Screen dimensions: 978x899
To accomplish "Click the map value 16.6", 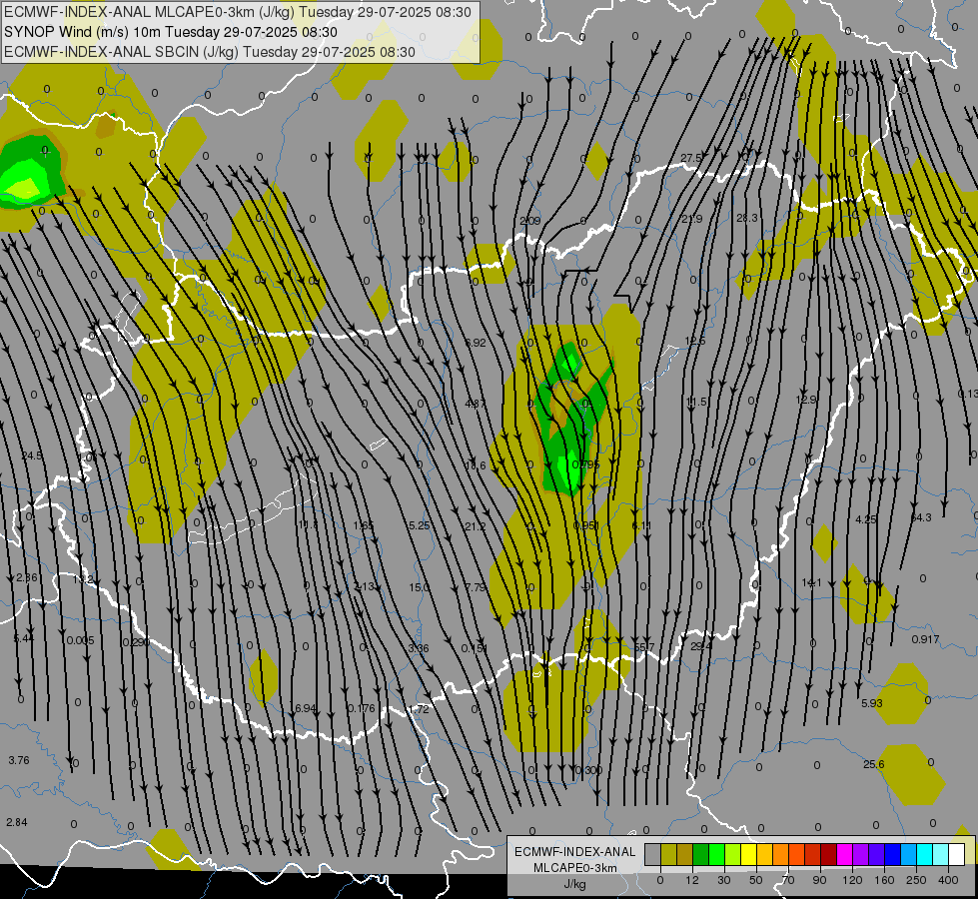I will coord(476,465).
